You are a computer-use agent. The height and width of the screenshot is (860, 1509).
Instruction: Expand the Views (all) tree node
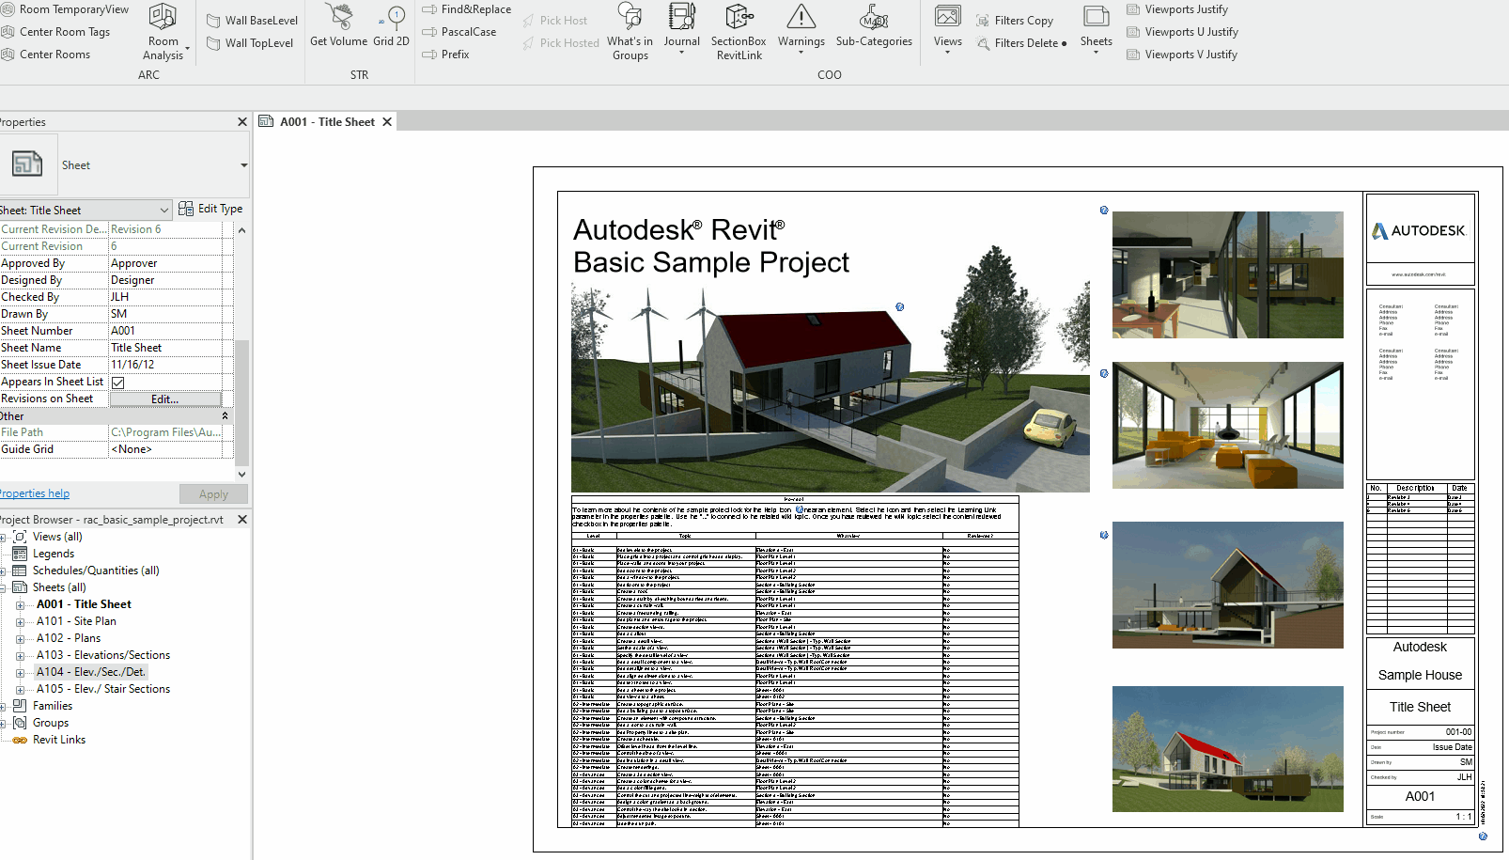pyautogui.click(x=3, y=538)
